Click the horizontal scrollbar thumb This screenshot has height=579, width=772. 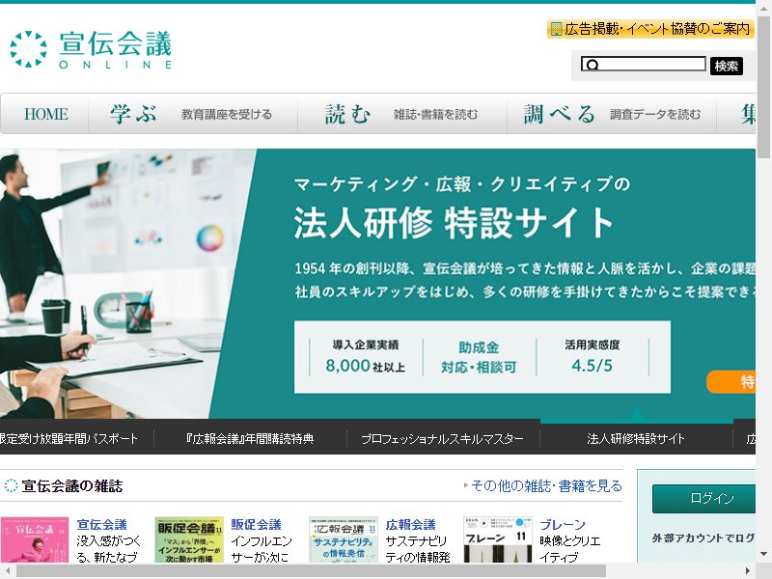pyautogui.click(x=311, y=570)
